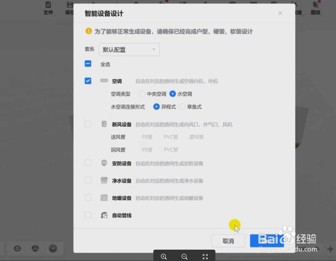
Task: Click the security shield icon by 安防设备
Action: coord(104,163)
